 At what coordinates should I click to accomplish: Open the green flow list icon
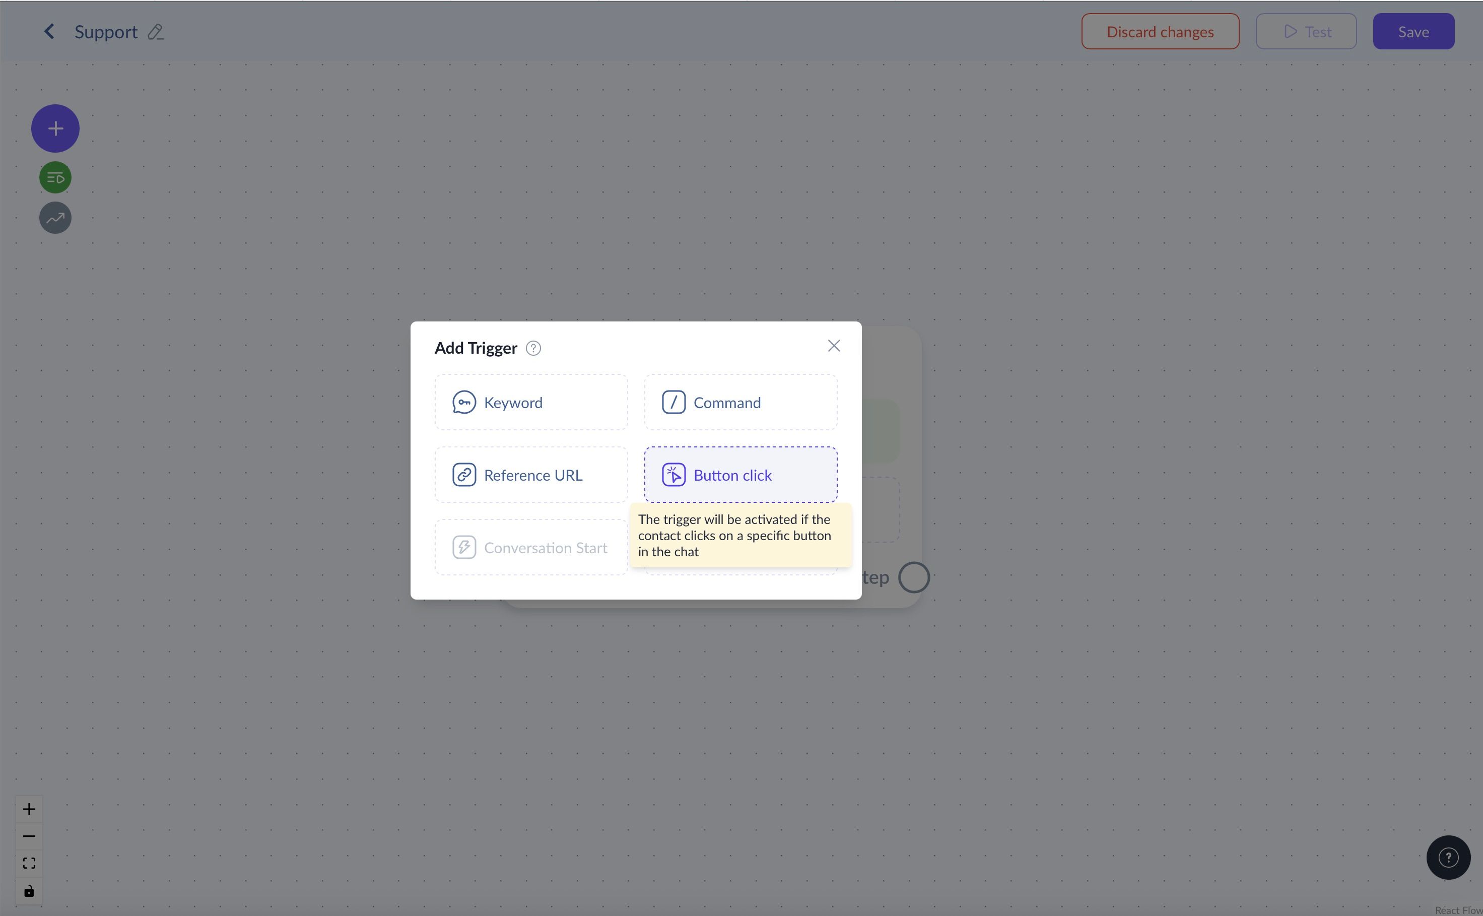[55, 178]
